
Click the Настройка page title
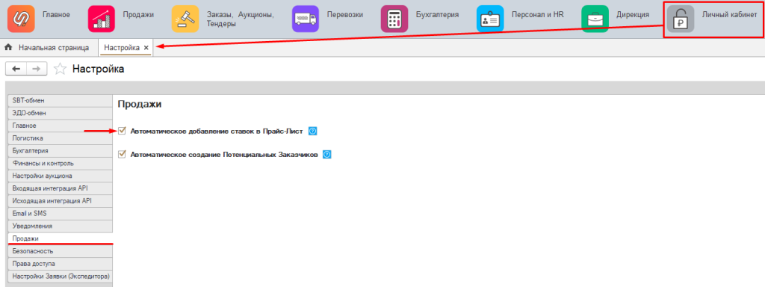click(x=98, y=70)
